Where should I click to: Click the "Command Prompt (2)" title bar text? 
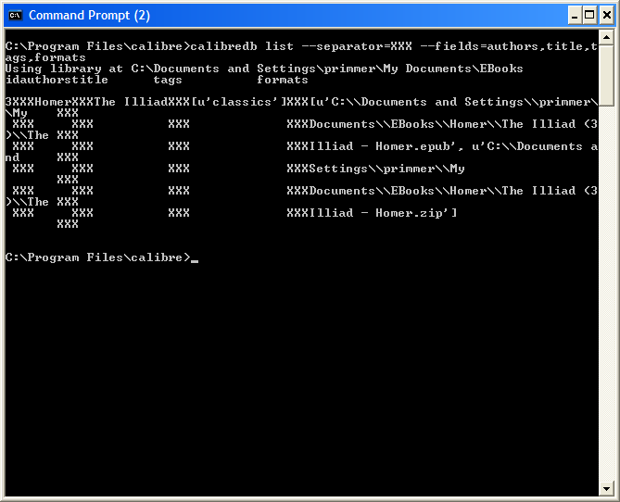point(89,15)
